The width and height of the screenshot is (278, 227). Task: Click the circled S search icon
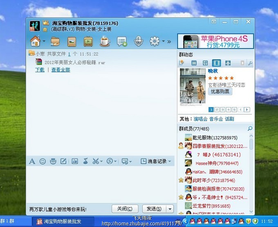(110, 161)
